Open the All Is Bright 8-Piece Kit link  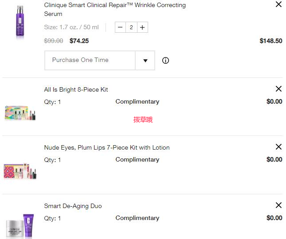tap(76, 89)
